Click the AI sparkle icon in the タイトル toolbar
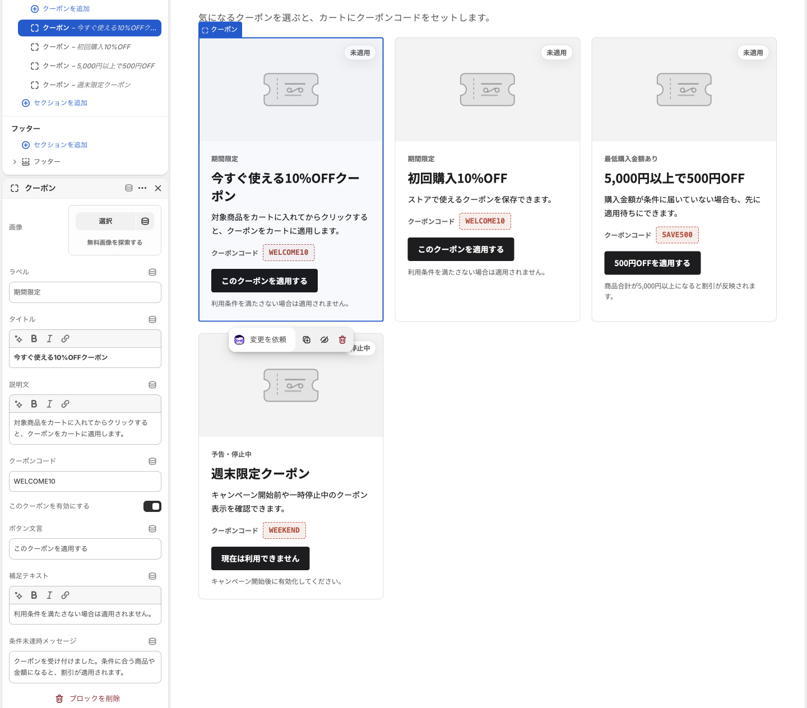The width and height of the screenshot is (807, 708). [18, 339]
